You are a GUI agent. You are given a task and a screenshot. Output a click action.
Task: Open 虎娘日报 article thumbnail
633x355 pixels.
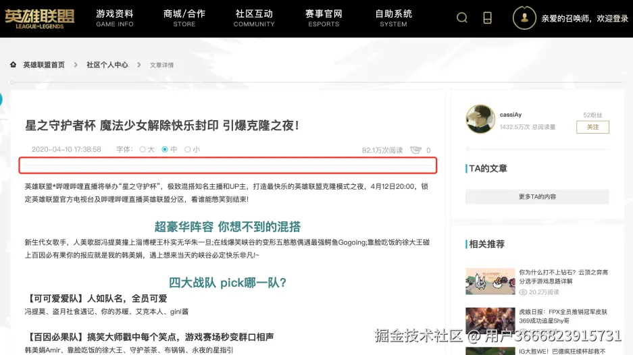click(x=490, y=321)
